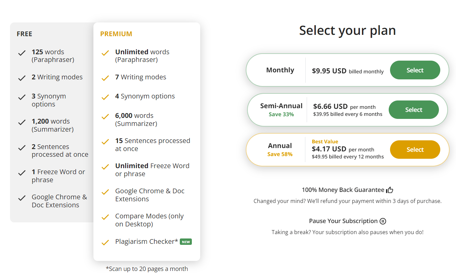Select the Annual Best Value plan
This screenshot has height=280, width=456.
(x=415, y=149)
